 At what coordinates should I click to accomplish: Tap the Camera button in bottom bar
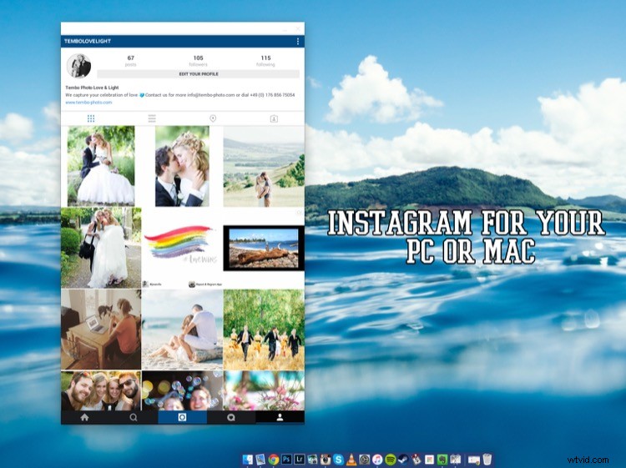[x=182, y=417]
